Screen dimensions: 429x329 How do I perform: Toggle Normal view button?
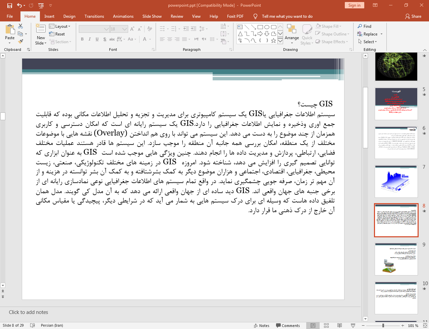click(313, 325)
